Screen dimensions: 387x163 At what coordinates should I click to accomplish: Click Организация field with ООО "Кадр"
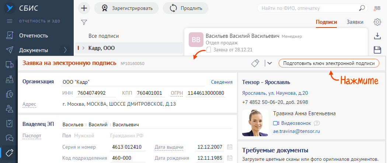[x=133, y=82]
